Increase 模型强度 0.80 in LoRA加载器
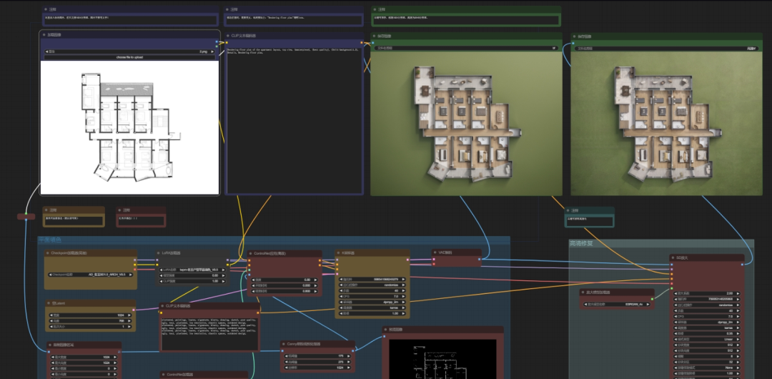 [222, 275]
